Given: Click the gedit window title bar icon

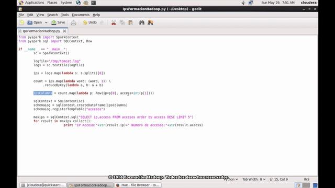Looking at the screenshot, I should [x=20, y=9].
